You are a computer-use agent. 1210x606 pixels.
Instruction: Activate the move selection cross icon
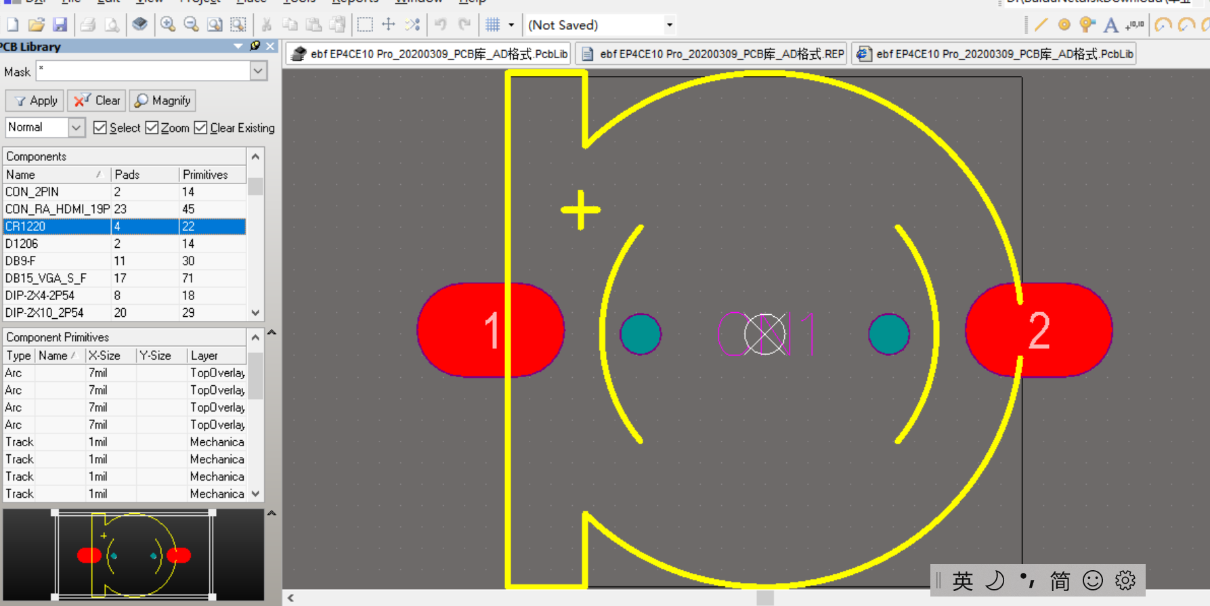tap(389, 25)
